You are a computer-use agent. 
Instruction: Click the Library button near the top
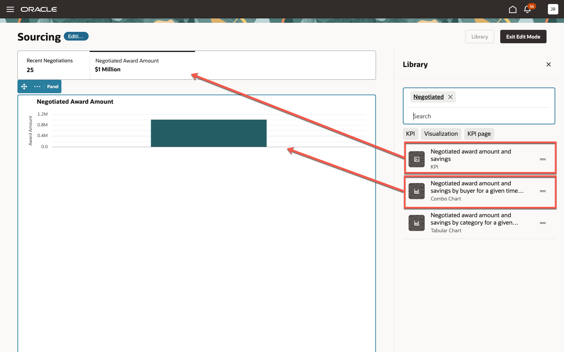(x=479, y=37)
